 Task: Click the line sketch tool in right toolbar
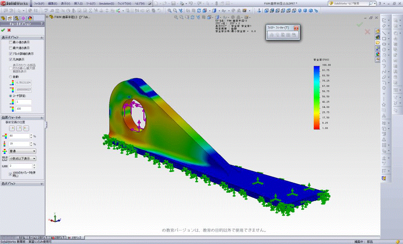[x=384, y=33]
